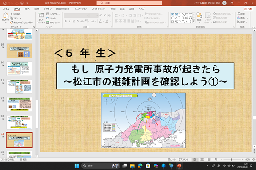Image resolution: width=256 pixels, height=170 pixels.
Task: Center-align text in paragraph group
Action: (x=120, y=21)
